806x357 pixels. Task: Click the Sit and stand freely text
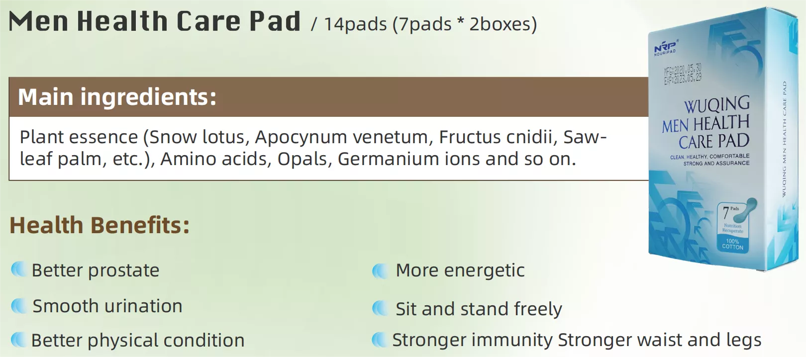point(479,309)
